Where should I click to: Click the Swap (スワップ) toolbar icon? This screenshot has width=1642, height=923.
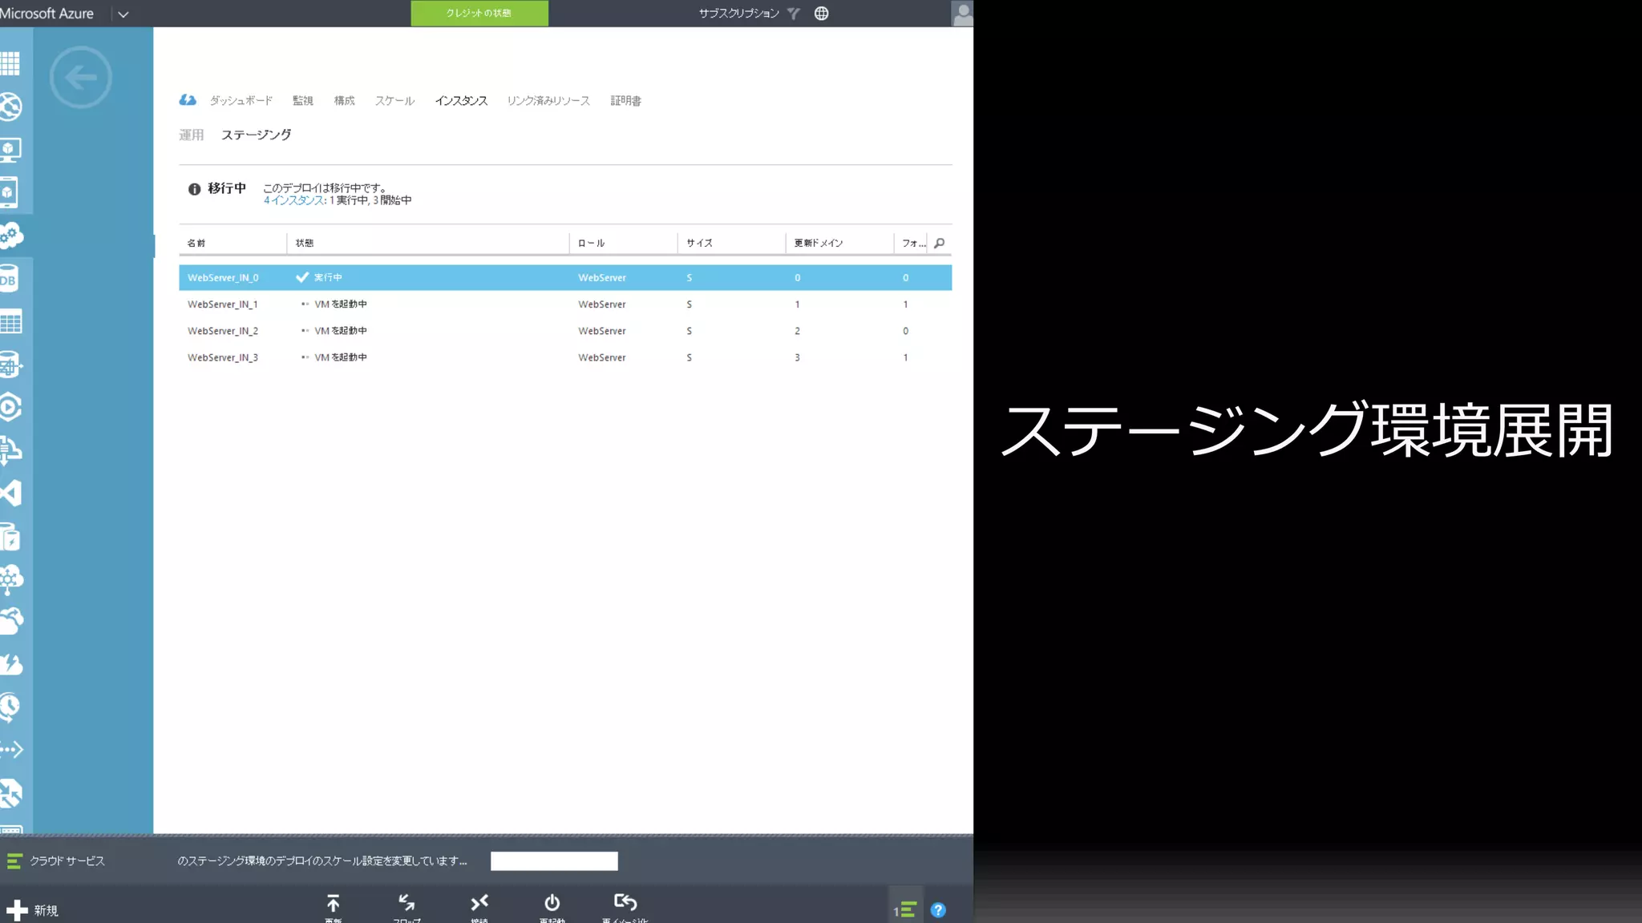[x=406, y=904]
